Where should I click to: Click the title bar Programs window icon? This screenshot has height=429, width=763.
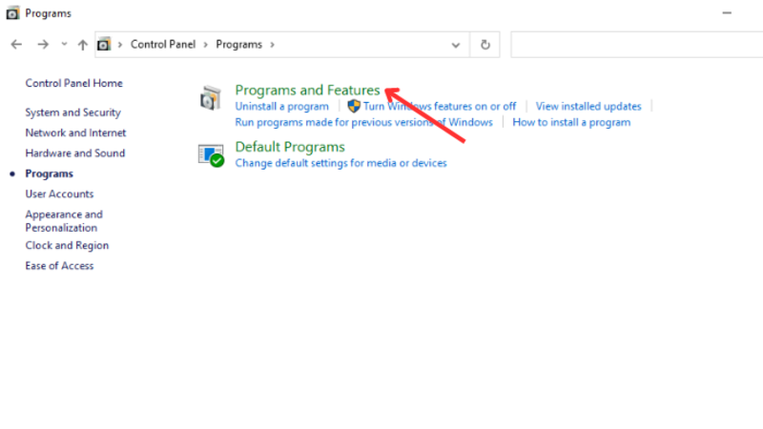(x=12, y=13)
